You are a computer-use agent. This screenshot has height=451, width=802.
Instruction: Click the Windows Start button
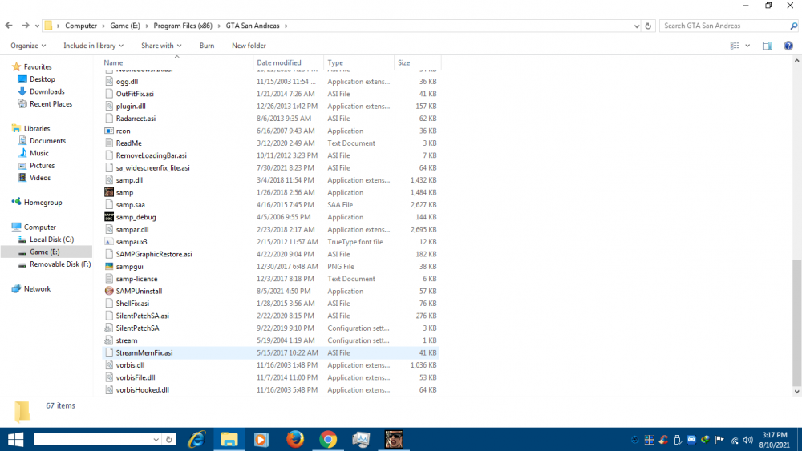click(15, 439)
